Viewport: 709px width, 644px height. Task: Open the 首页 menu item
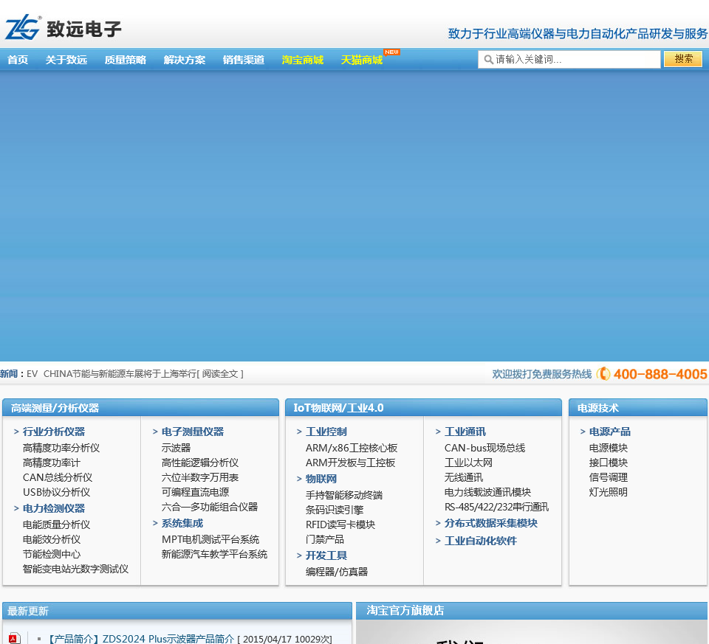pyautogui.click(x=18, y=60)
